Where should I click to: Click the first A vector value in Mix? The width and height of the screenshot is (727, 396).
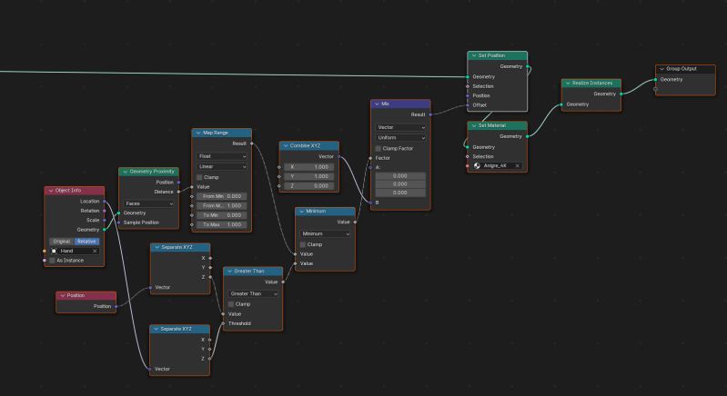[x=400, y=176]
